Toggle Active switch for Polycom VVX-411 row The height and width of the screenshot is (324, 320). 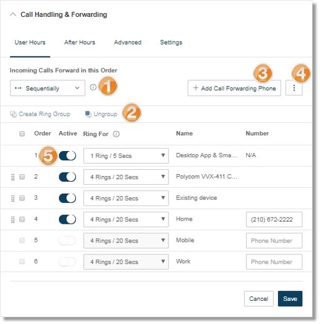click(x=67, y=177)
